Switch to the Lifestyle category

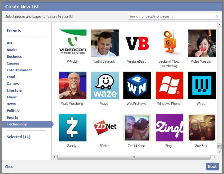point(14,90)
